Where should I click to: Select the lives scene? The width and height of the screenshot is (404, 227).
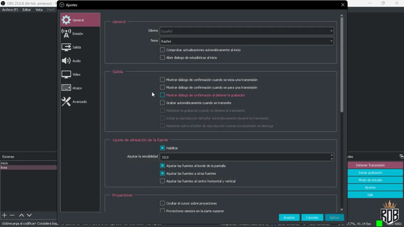click(28, 168)
